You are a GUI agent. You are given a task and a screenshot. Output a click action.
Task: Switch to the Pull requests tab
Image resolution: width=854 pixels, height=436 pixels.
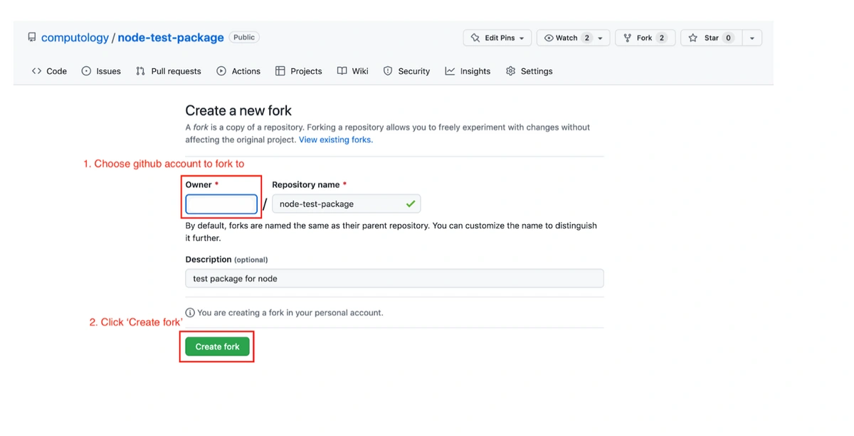click(169, 71)
